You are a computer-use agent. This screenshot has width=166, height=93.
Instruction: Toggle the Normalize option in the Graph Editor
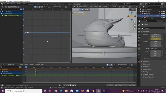[12, 7]
